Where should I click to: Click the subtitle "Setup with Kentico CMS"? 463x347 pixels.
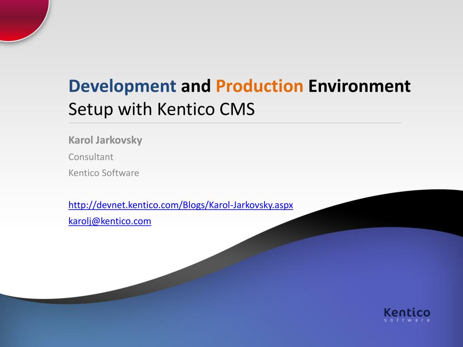point(161,109)
